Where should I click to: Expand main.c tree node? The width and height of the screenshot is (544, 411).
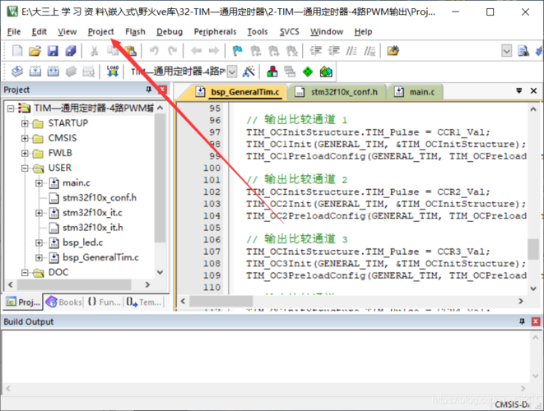click(x=39, y=183)
